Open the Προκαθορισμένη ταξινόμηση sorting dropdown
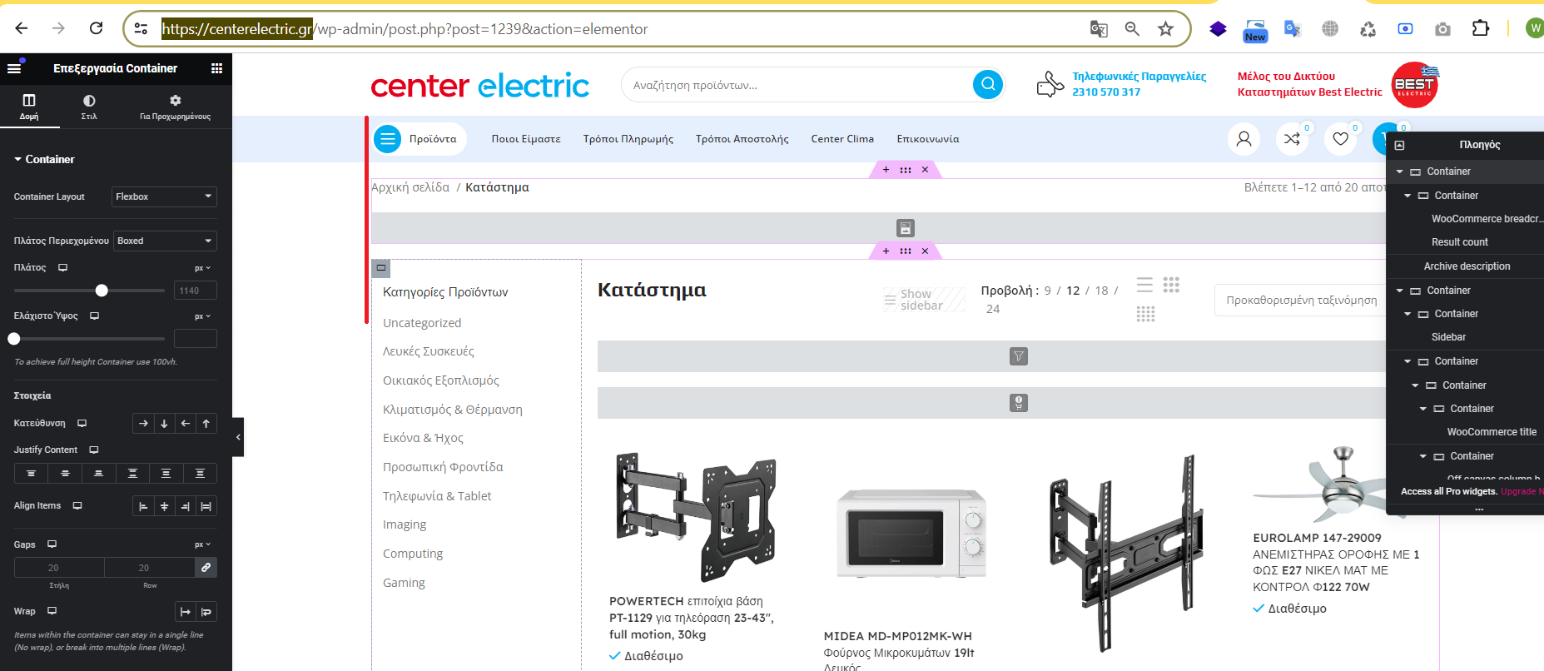This screenshot has height=671, width=1544. tap(1301, 301)
